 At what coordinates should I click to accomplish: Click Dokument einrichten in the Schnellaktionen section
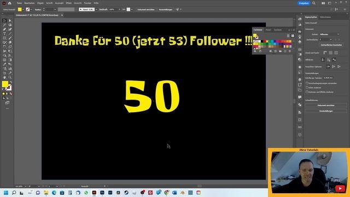326,105
